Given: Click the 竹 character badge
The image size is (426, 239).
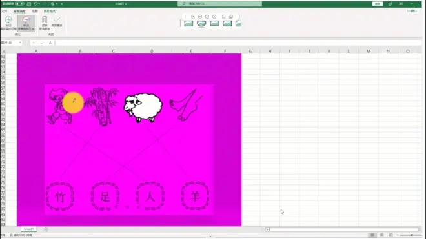Looking at the screenshot, I should click(x=60, y=196).
